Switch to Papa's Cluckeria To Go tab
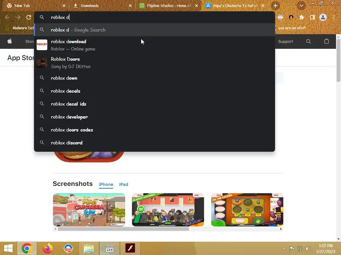The image size is (341, 255). coord(235,6)
